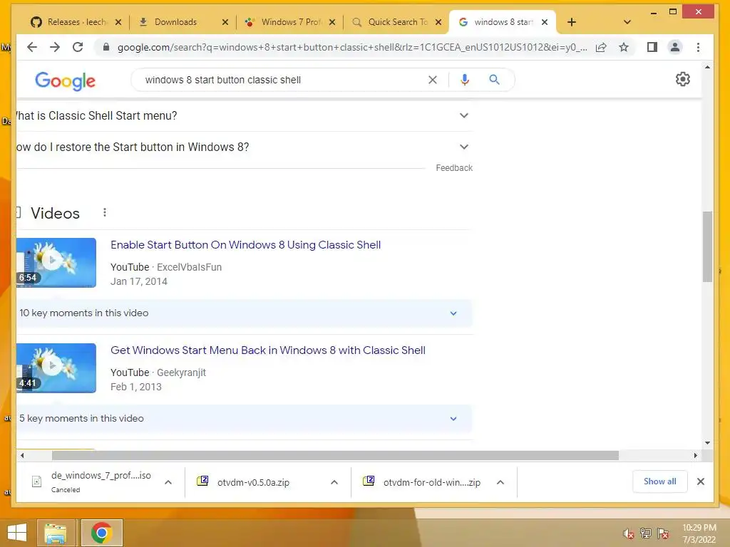Image resolution: width=730 pixels, height=547 pixels.
Task: Share this page from address bar
Action: 601,47
